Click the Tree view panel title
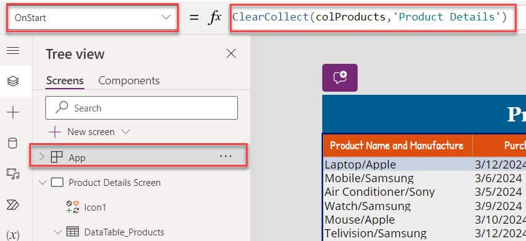Viewport: 526px width, 241px height. click(x=75, y=54)
